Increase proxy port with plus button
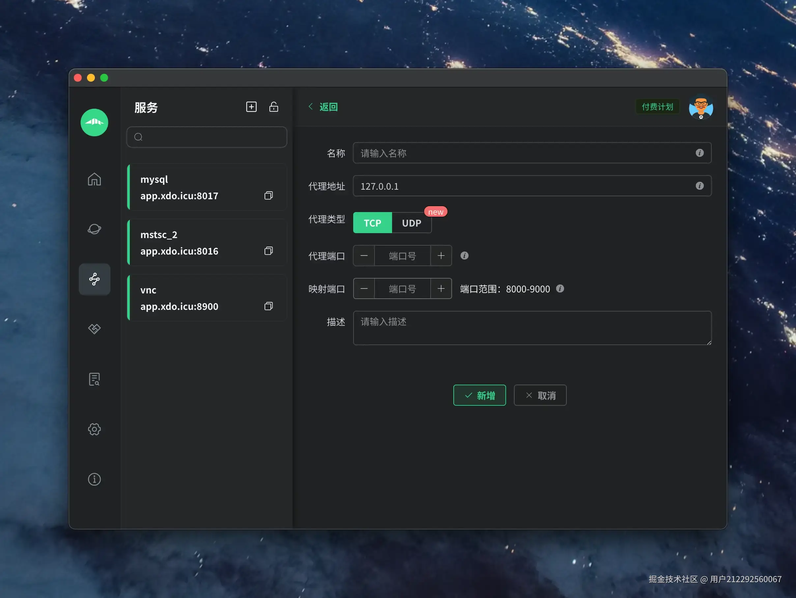This screenshot has height=598, width=796. click(x=441, y=256)
